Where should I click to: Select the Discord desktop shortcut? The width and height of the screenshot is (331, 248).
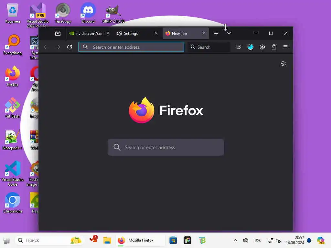pos(88,13)
